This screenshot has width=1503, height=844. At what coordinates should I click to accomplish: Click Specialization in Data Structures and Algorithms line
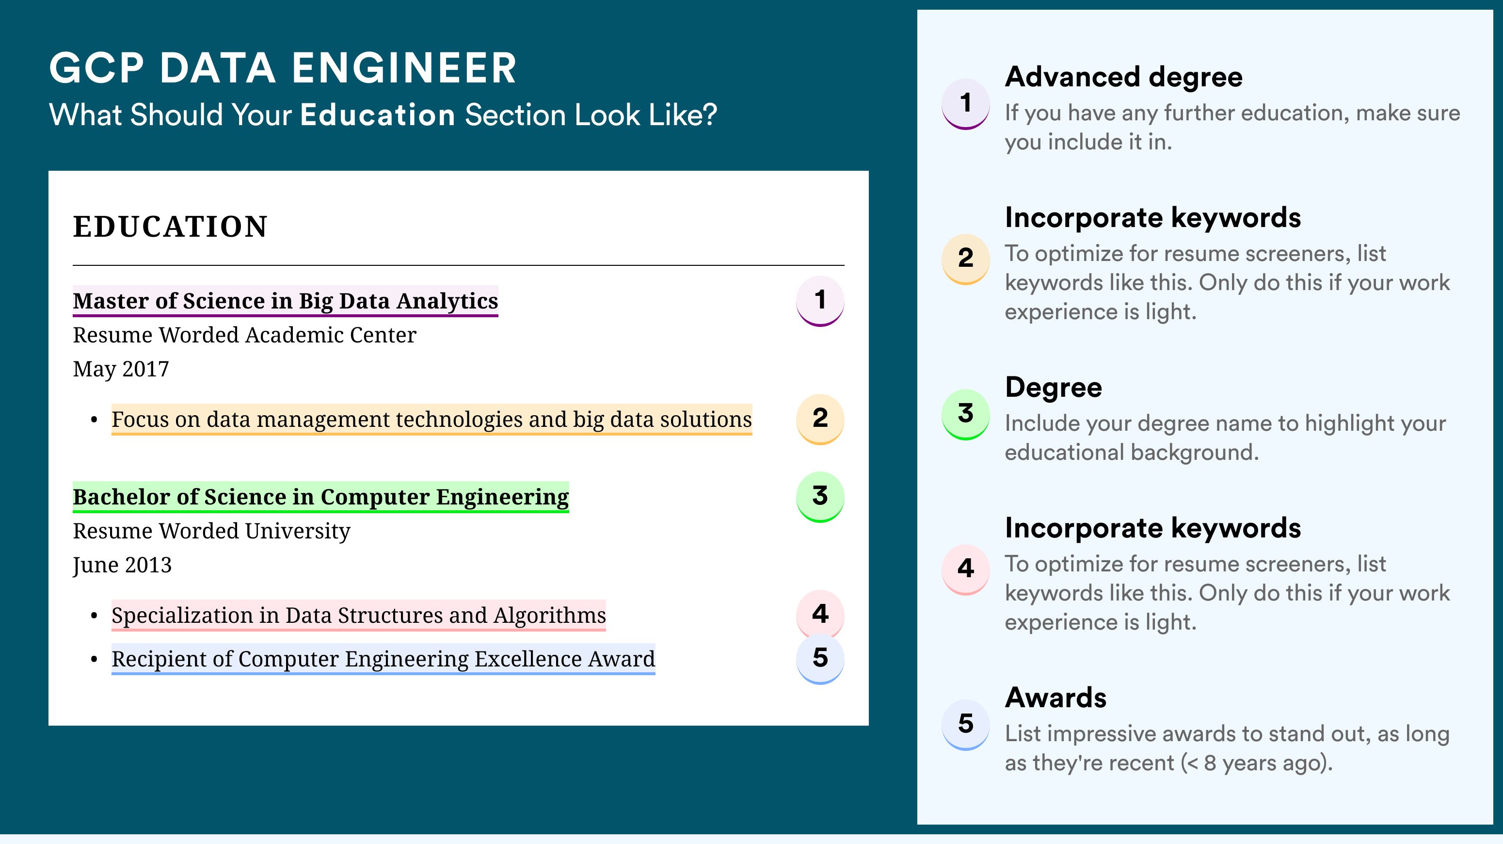[x=359, y=615]
